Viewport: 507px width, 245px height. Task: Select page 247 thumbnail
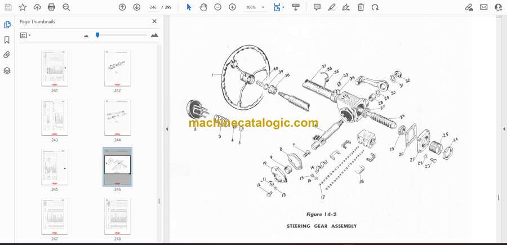click(x=55, y=216)
